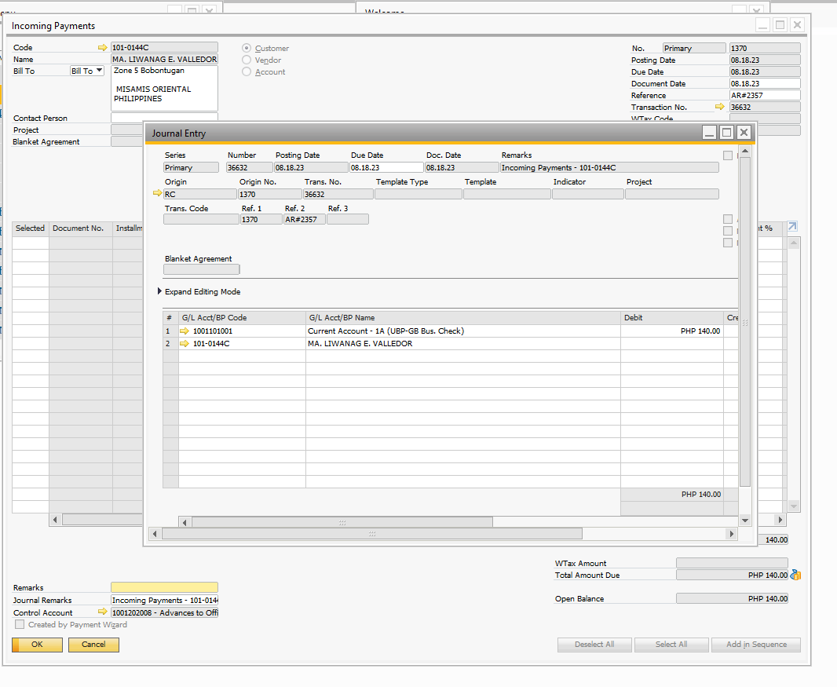Open form settings icon above payment table
Screen dimensions: 837x687
pyautogui.click(x=793, y=227)
